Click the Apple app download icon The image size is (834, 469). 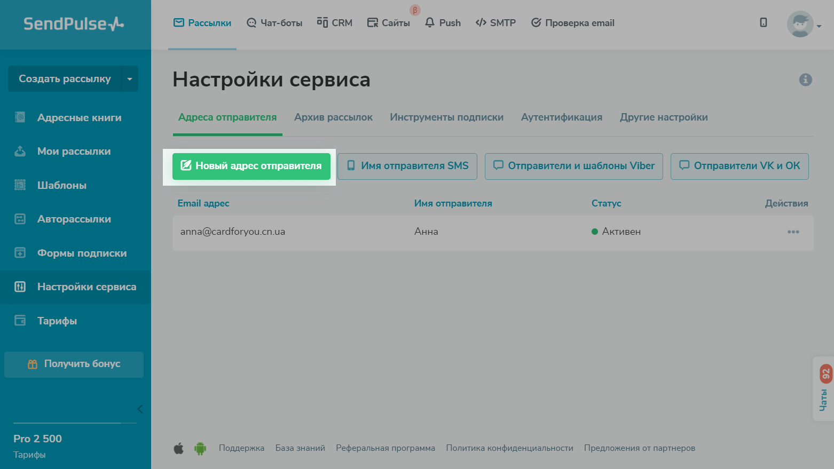(179, 448)
